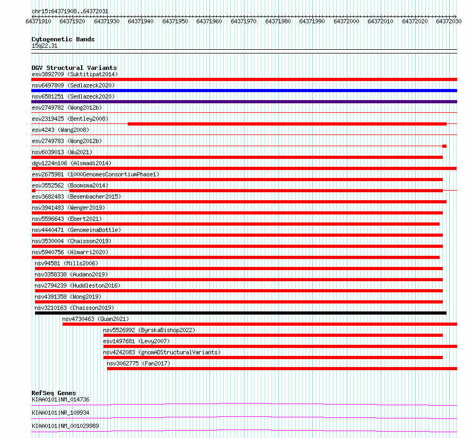Open esv2675981 (1000GenomesConsortiumPhase1) variant
The width and height of the screenshot is (472, 438).
tap(95, 174)
